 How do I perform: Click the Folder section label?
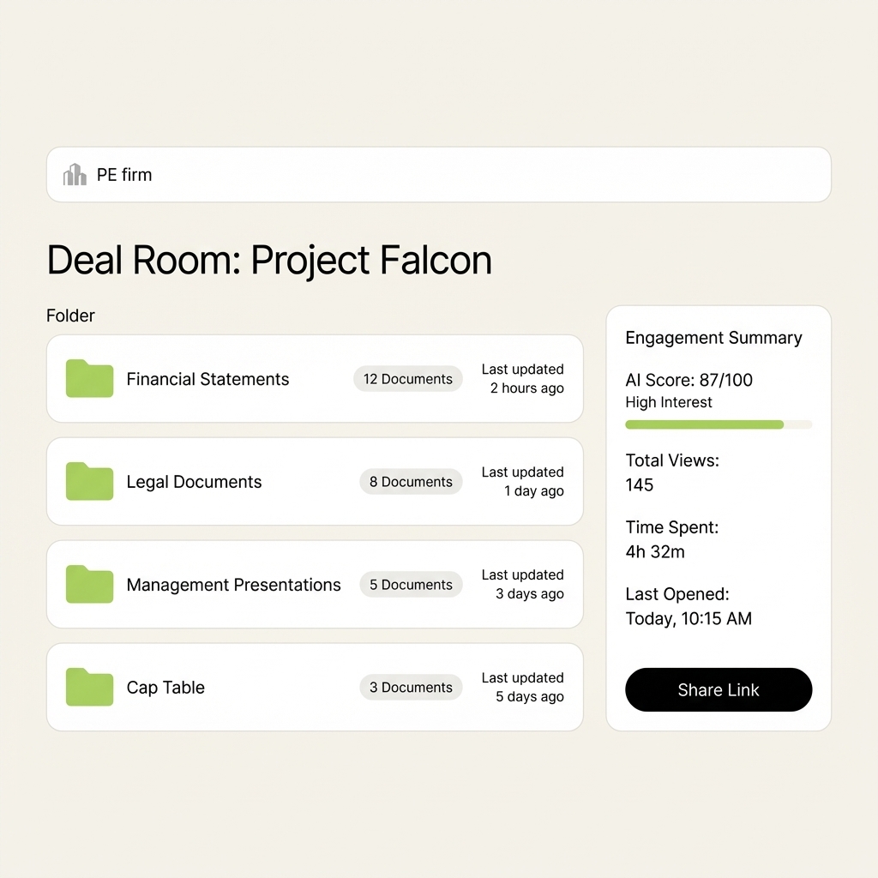coord(70,316)
